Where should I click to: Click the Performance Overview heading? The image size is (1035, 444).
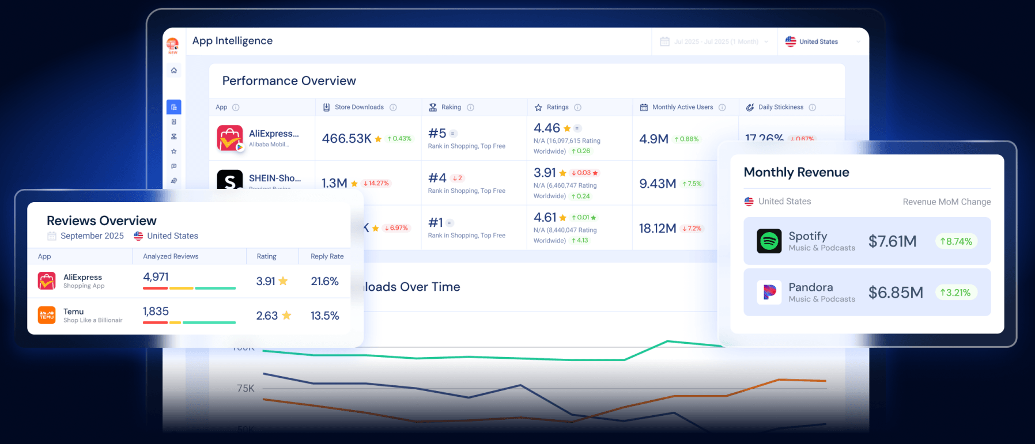[x=289, y=81]
